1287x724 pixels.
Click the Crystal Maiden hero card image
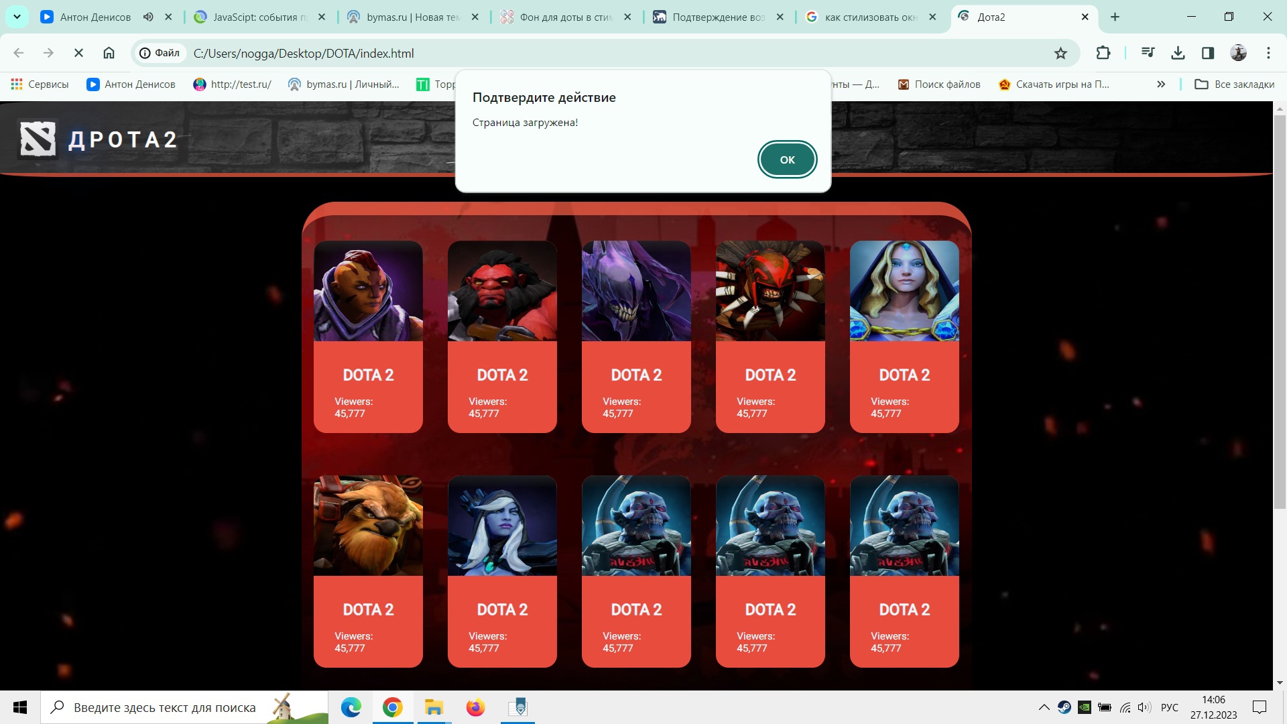(904, 291)
